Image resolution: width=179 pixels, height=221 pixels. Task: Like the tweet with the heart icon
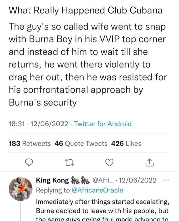point(109,163)
